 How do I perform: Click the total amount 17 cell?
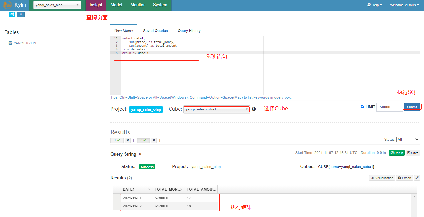point(201,198)
